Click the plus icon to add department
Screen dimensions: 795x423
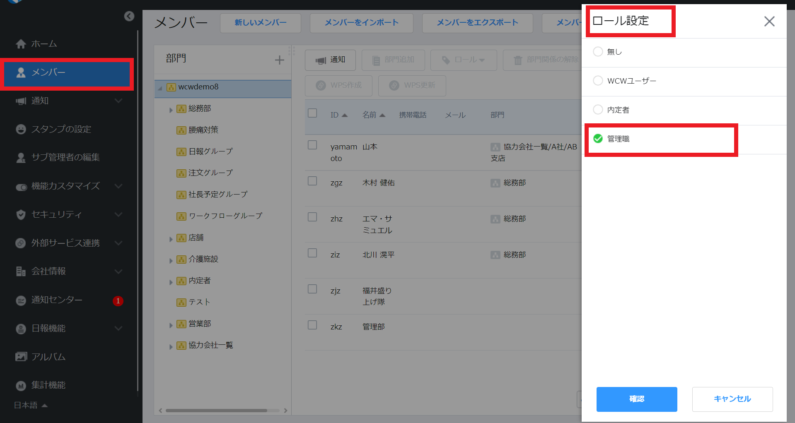tap(280, 60)
